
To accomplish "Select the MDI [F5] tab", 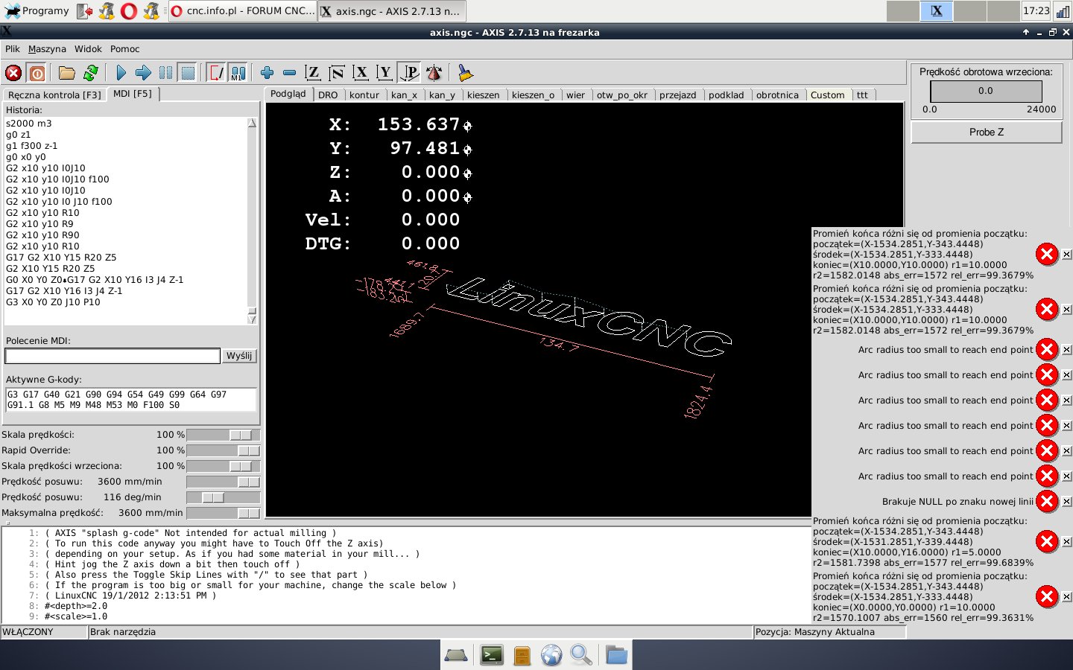I will pos(133,94).
